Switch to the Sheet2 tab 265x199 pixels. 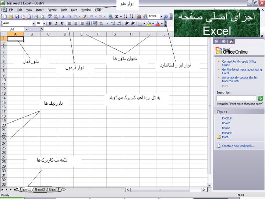click(39, 189)
